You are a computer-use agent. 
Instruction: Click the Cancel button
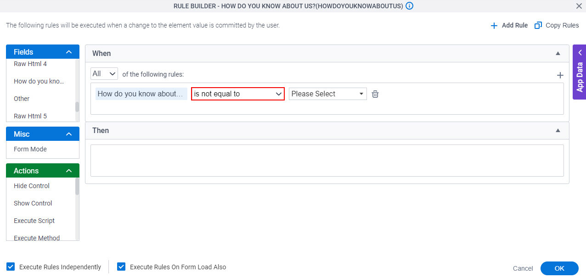[x=523, y=268]
